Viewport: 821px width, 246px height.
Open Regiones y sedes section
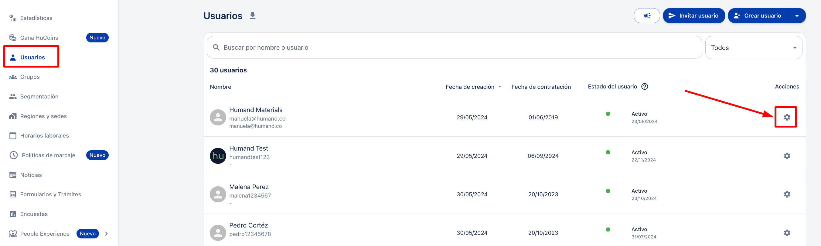tap(43, 116)
